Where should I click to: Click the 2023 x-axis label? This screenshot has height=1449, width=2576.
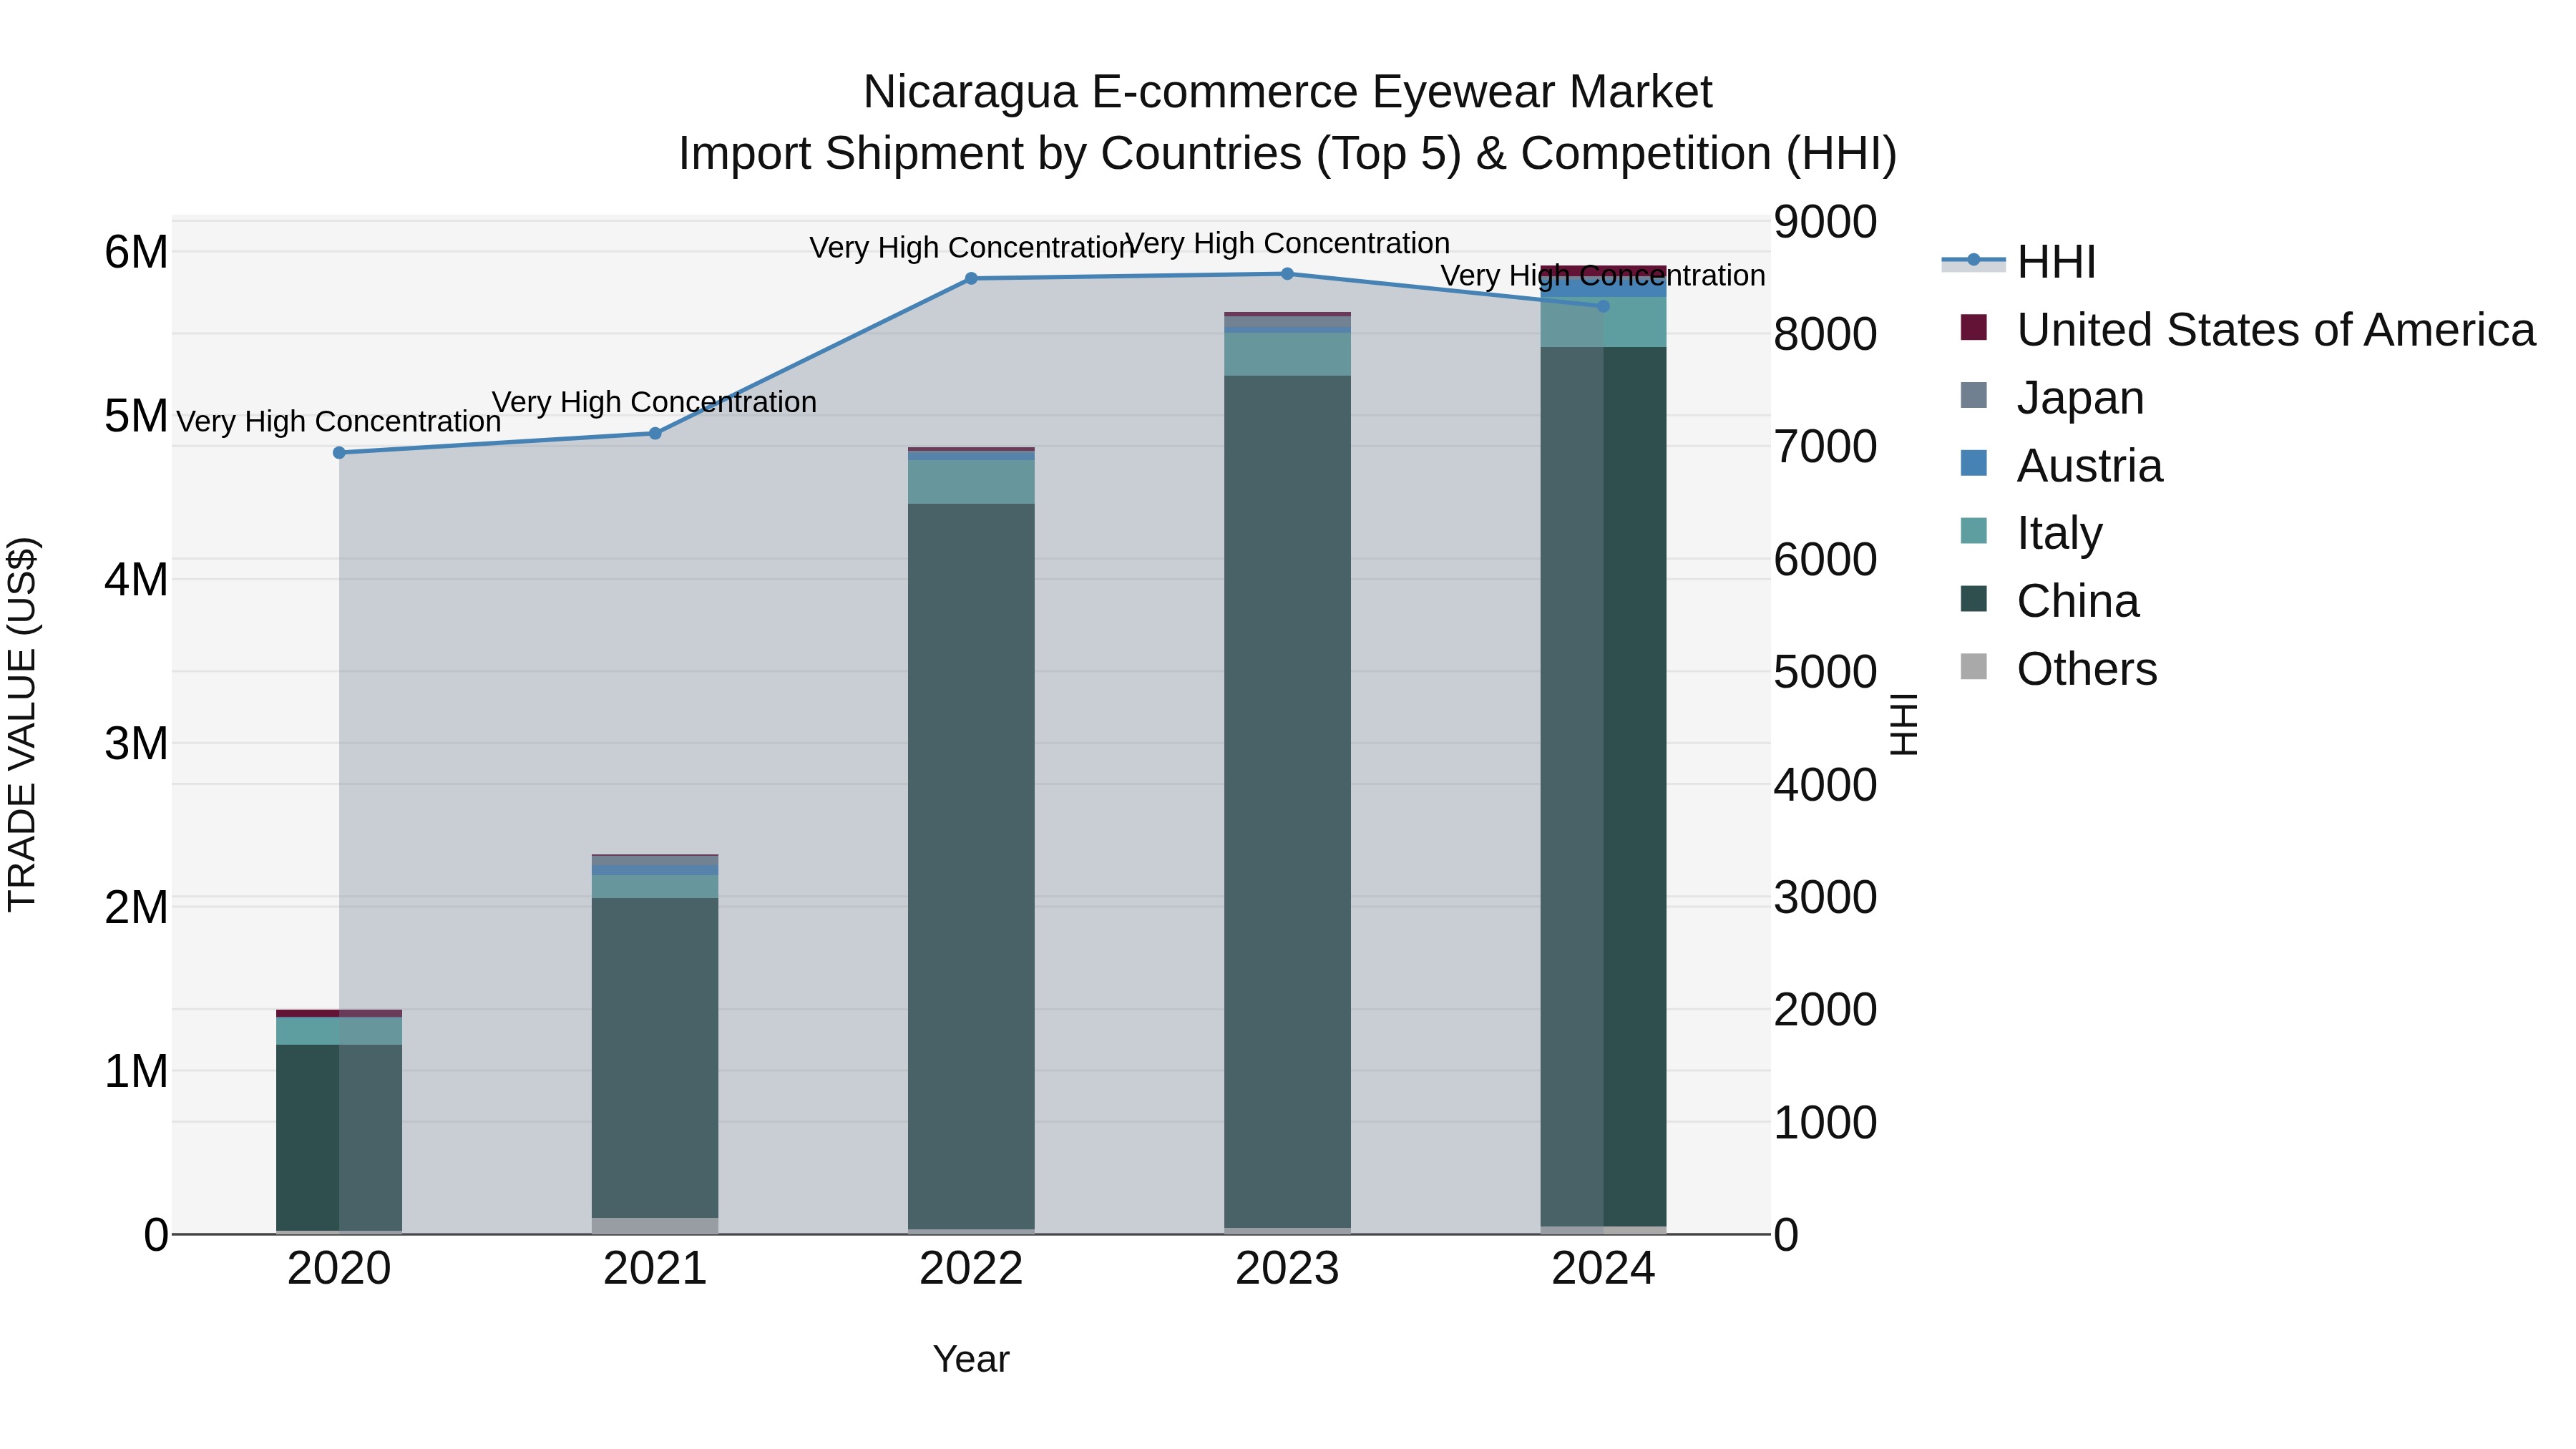coord(1287,1269)
